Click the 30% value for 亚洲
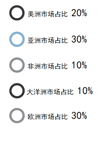 (x=79, y=39)
